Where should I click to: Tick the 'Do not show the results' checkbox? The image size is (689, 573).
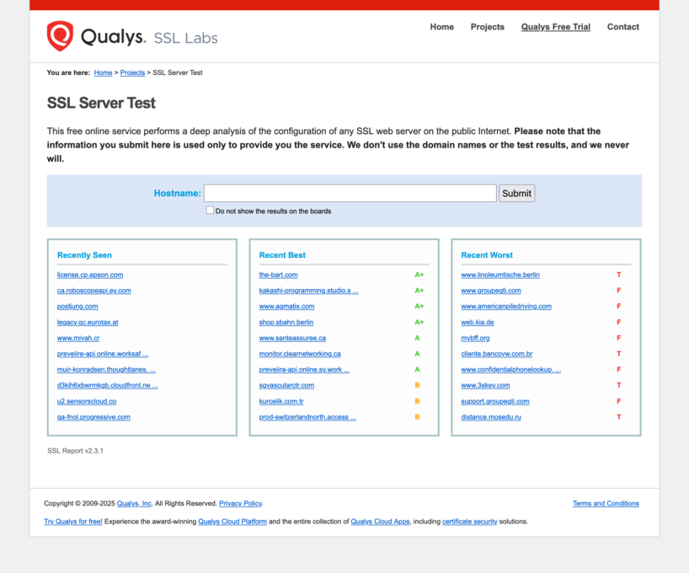(210, 211)
